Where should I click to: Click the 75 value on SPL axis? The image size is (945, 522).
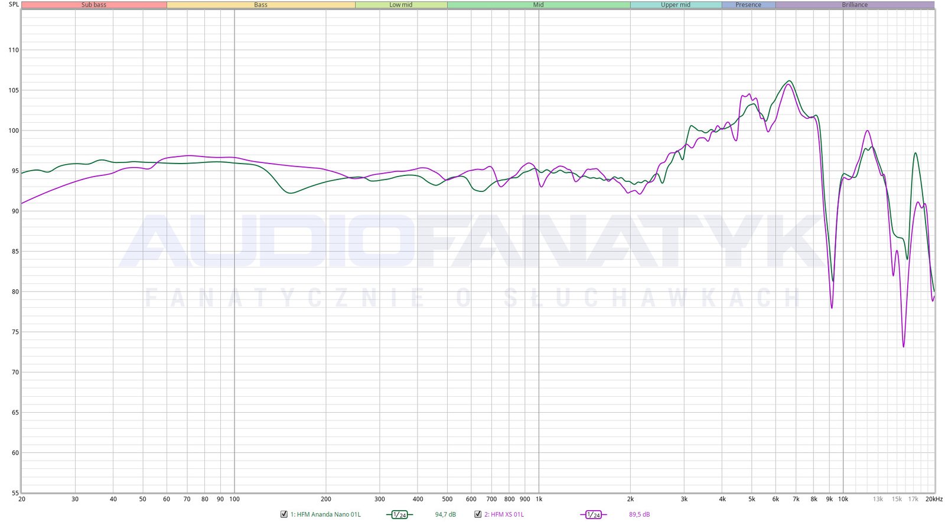pyautogui.click(x=15, y=332)
